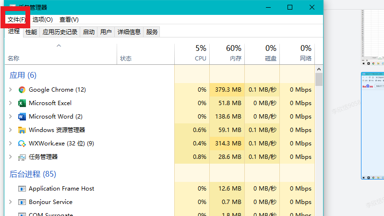Switch to the 详细信息 tab
Image resolution: width=384 pixels, height=216 pixels.
point(129,32)
